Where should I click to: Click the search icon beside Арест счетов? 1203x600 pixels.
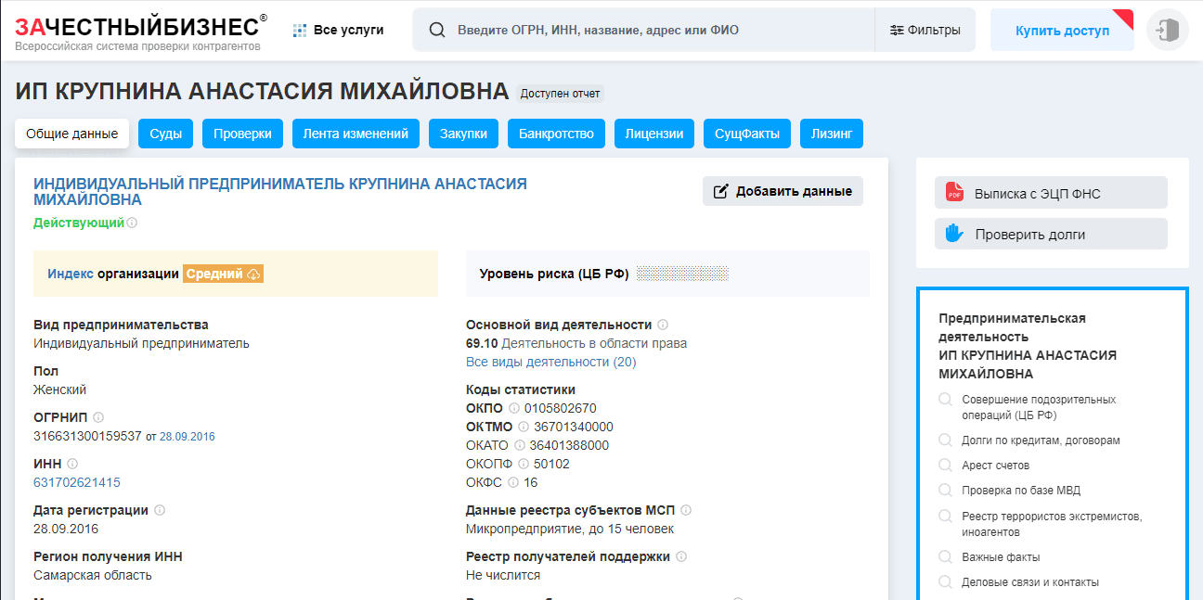click(x=944, y=464)
